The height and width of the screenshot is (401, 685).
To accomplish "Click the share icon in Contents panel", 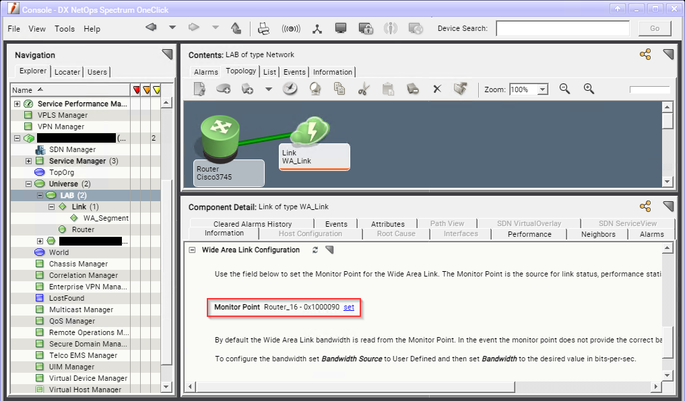I will click(645, 54).
